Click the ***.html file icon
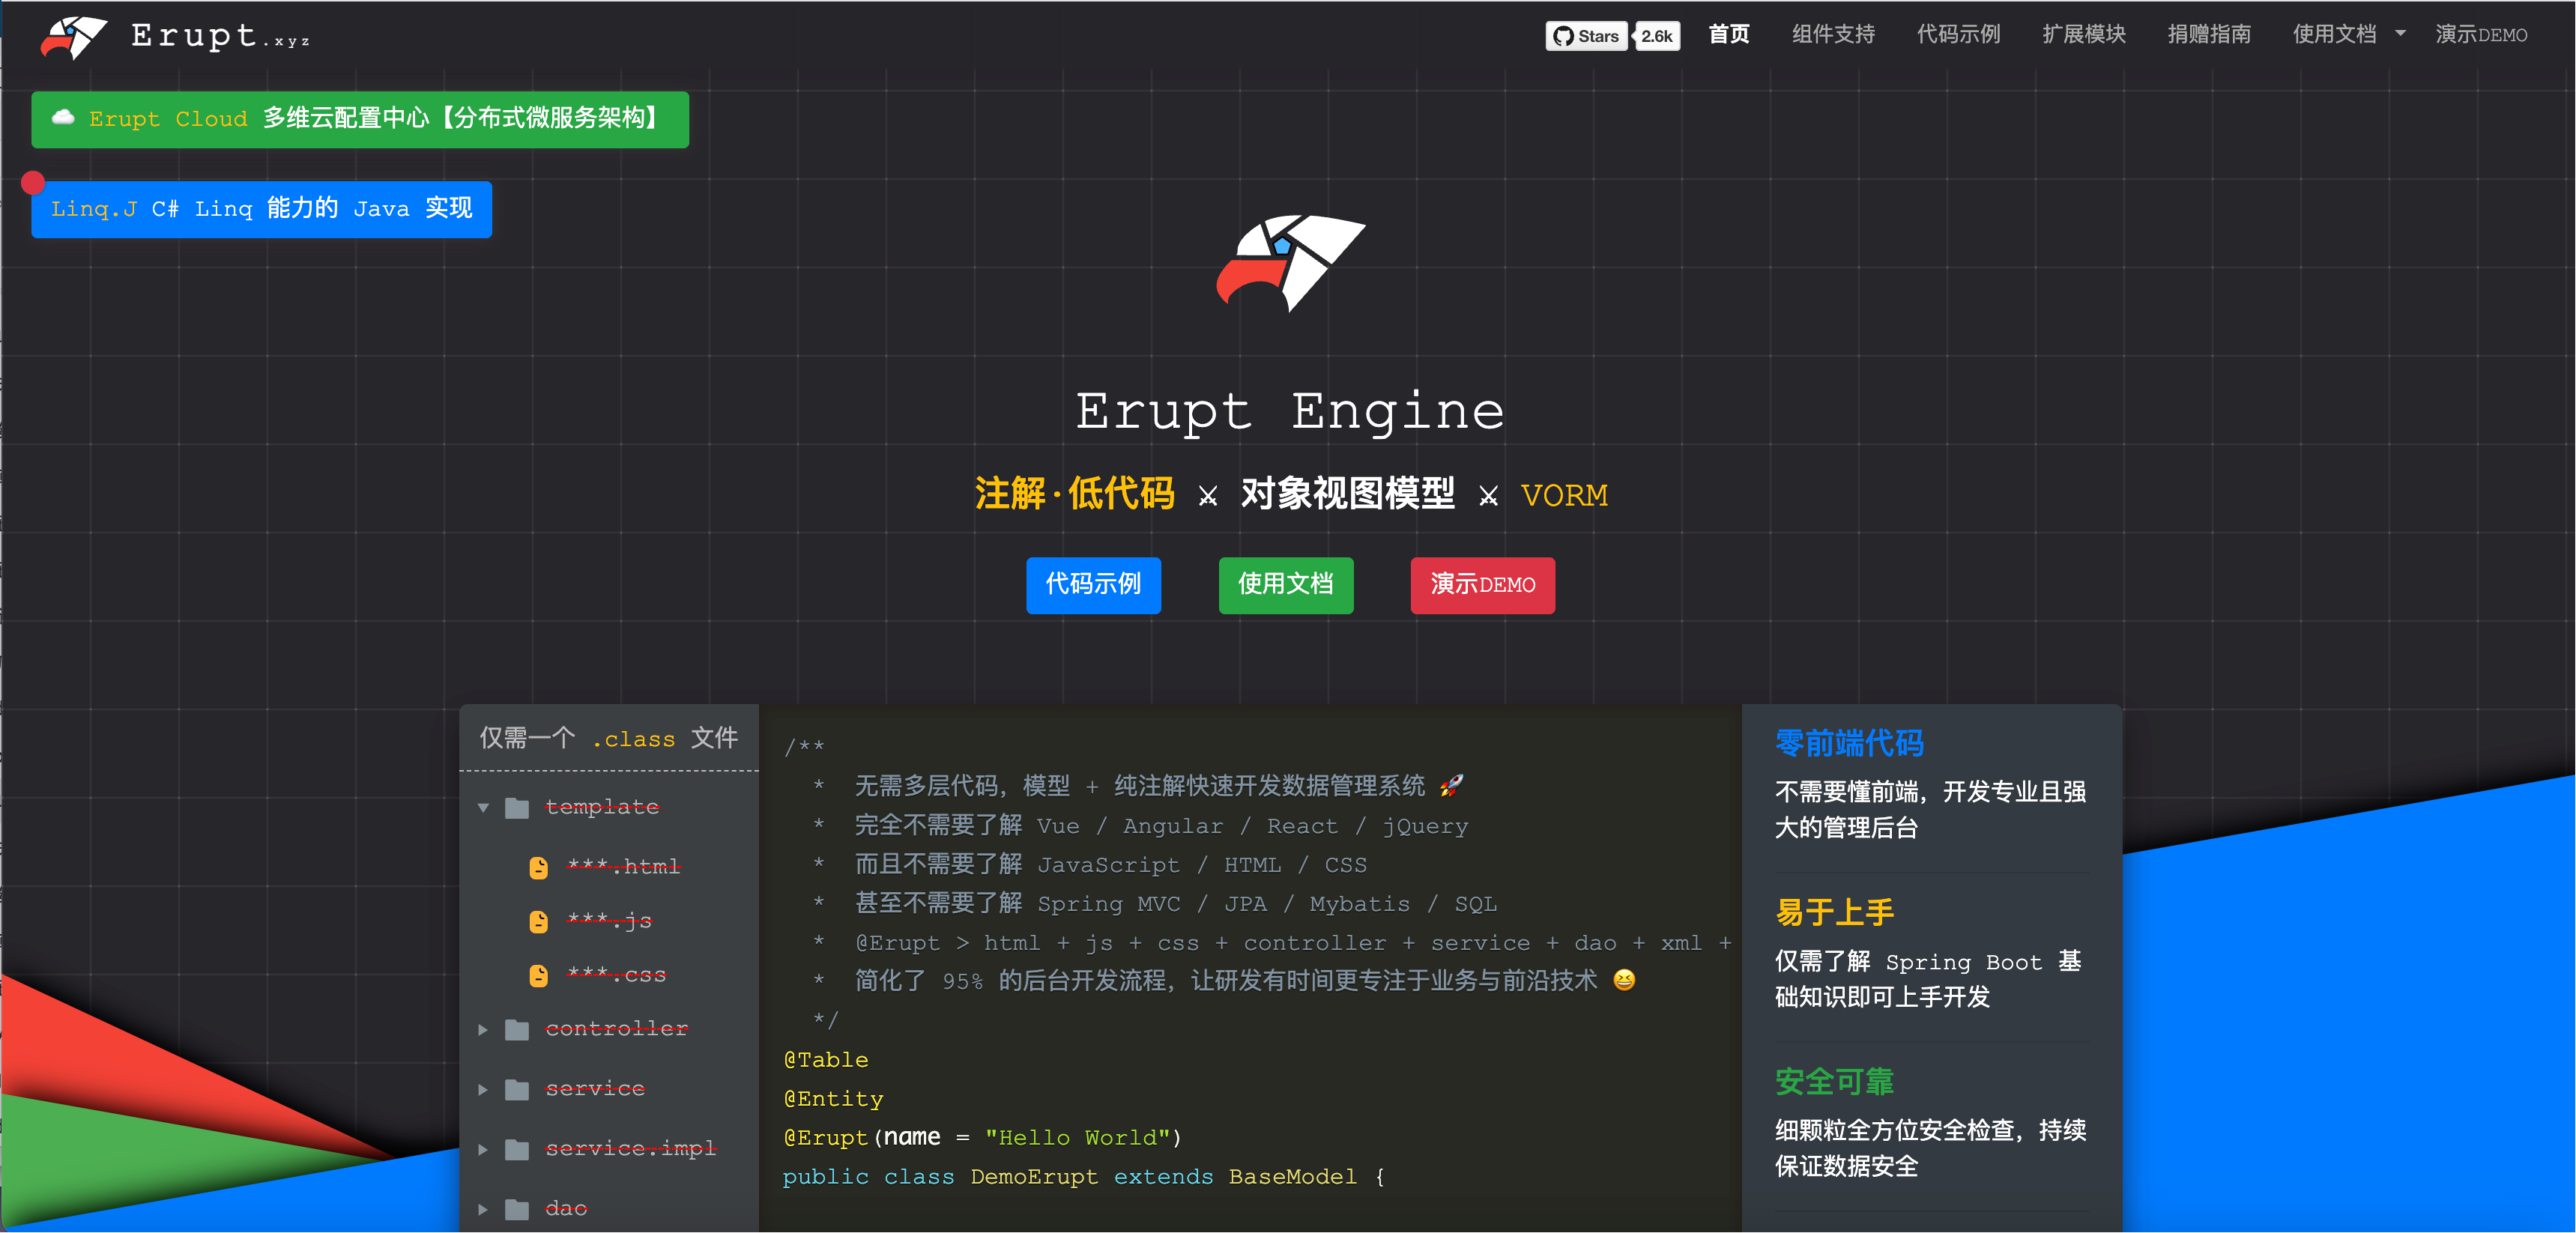2576x1233 pixels. (539, 867)
